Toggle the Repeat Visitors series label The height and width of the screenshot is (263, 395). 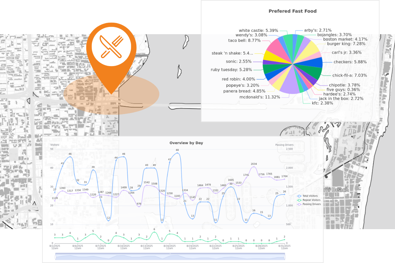pos(312,200)
